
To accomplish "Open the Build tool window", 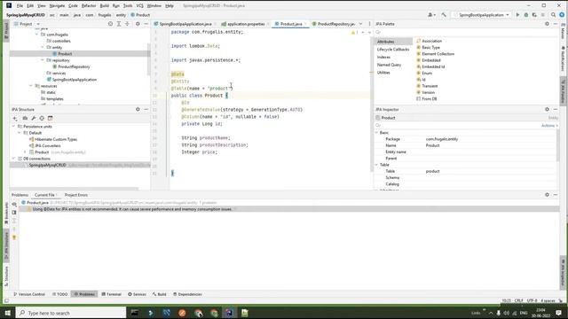I will click(x=160, y=294).
